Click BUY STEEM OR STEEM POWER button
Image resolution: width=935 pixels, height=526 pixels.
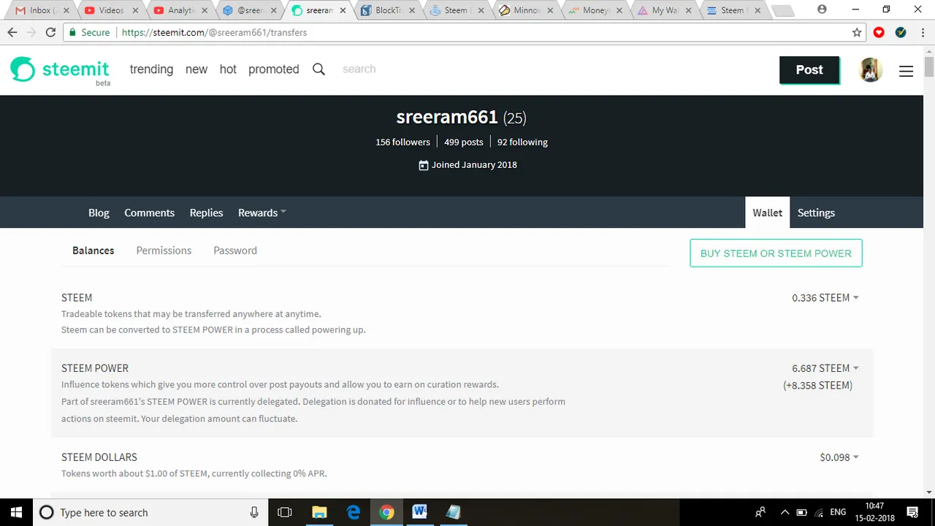point(776,253)
